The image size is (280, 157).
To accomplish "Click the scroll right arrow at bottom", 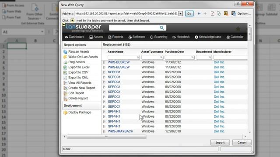I will tap(245, 137).
